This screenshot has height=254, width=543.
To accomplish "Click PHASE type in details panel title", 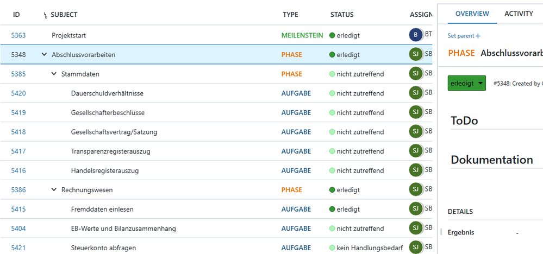I will pos(461,53).
